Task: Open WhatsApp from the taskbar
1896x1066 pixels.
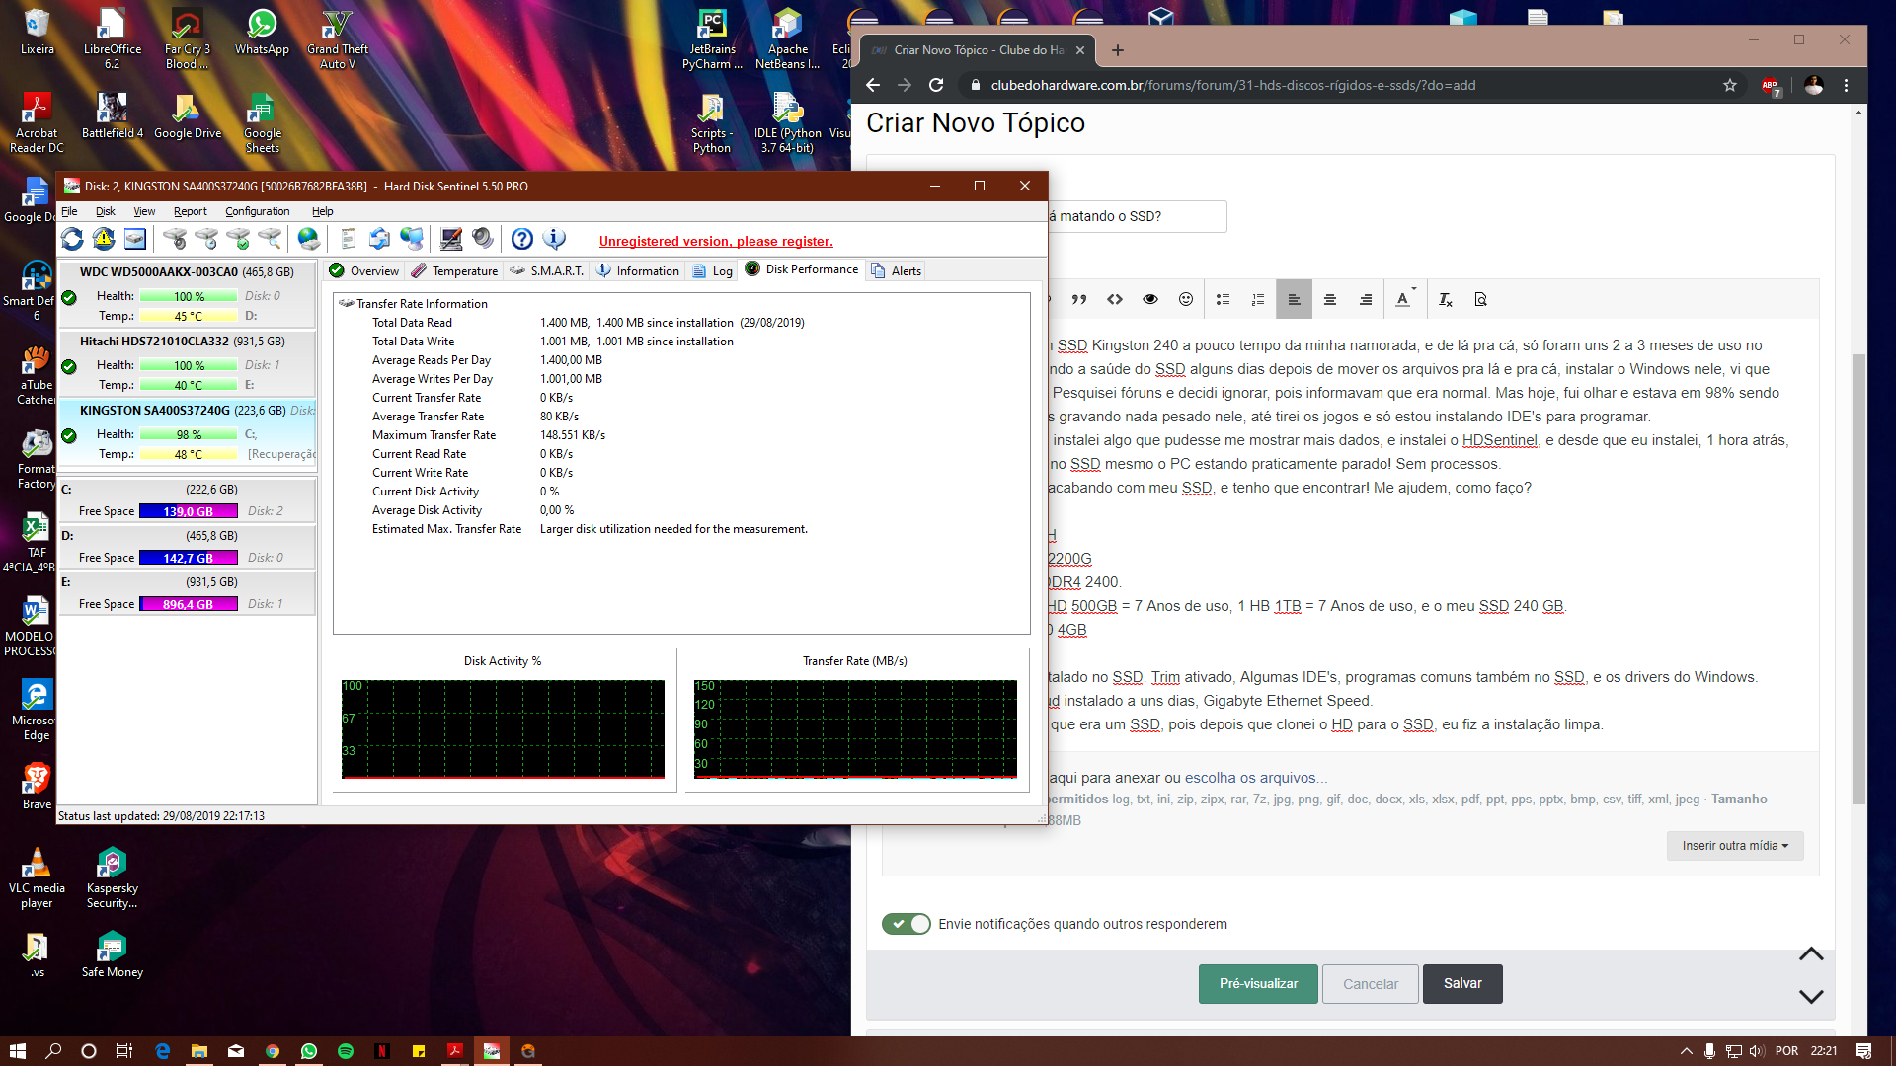Action: click(309, 1051)
